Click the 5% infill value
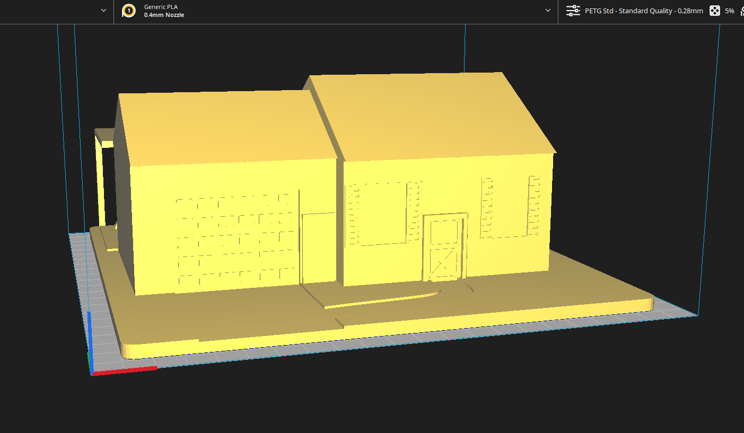Image resolution: width=744 pixels, height=433 pixels. [x=730, y=11]
